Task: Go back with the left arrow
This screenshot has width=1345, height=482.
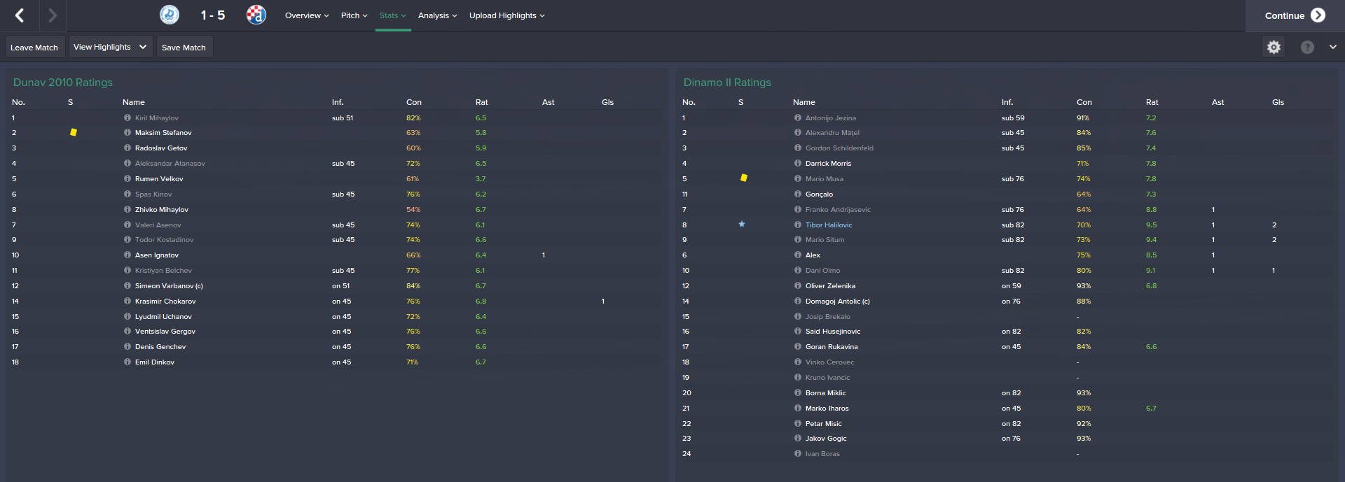Action: (20, 15)
